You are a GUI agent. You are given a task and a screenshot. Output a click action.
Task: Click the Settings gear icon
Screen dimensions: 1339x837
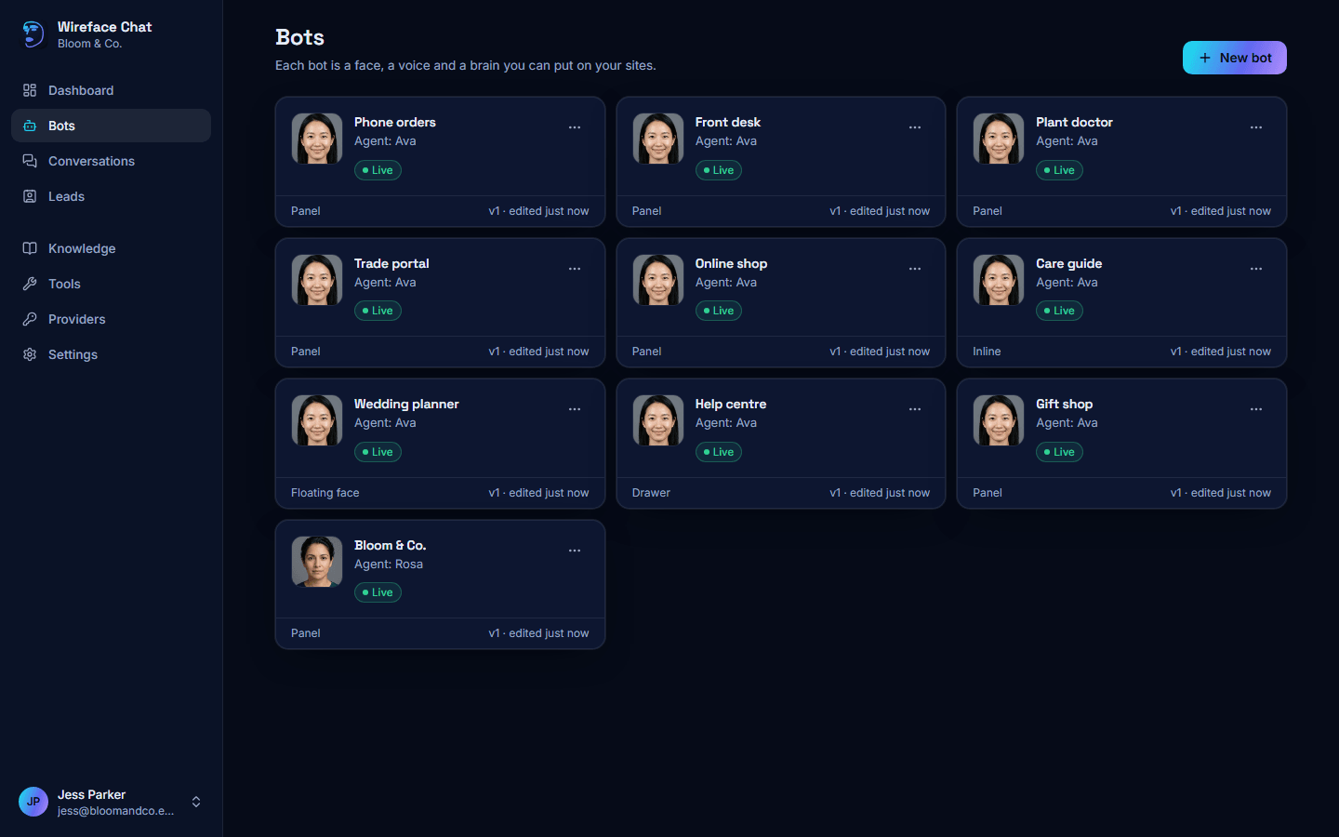[30, 354]
